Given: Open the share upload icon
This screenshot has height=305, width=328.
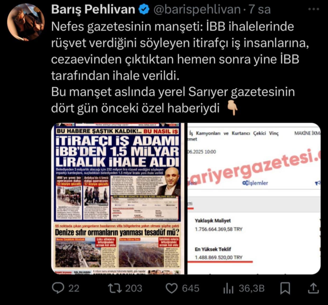Looking at the screenshot, I should coord(313,288).
